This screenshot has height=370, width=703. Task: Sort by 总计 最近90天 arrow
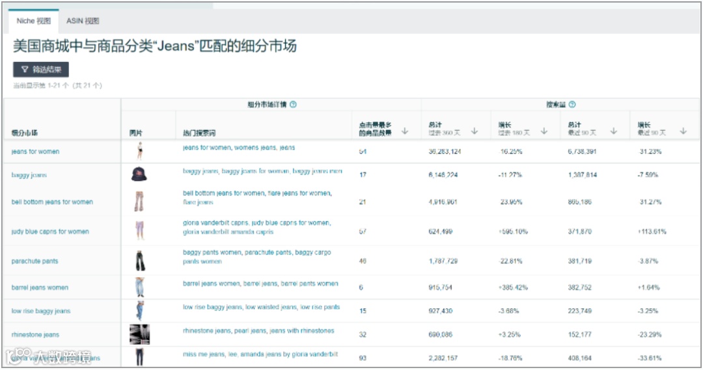point(614,131)
